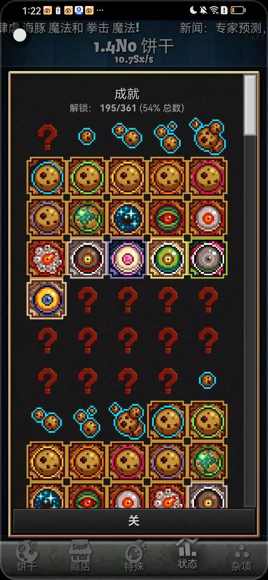Open the 饼干 cookie tab

(x=27, y=557)
